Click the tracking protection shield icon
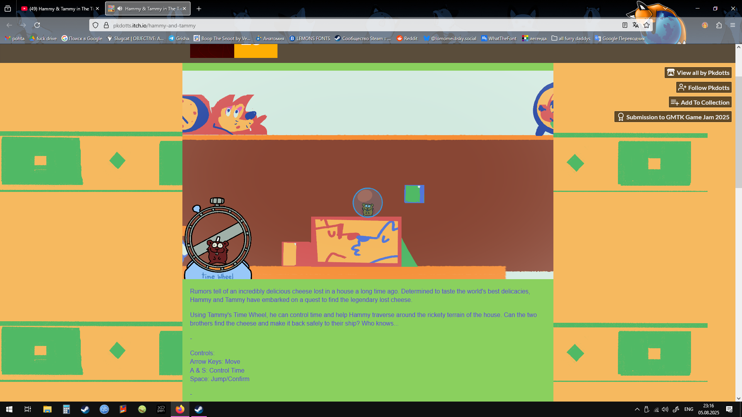This screenshot has height=417, width=742. [95, 25]
